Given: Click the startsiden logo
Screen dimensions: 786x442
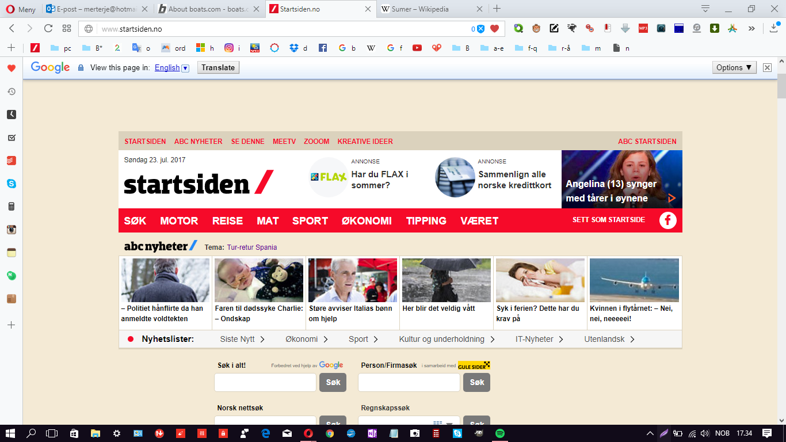Looking at the screenshot, I should (199, 183).
